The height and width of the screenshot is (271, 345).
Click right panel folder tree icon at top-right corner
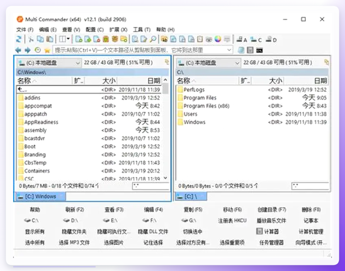point(327,62)
